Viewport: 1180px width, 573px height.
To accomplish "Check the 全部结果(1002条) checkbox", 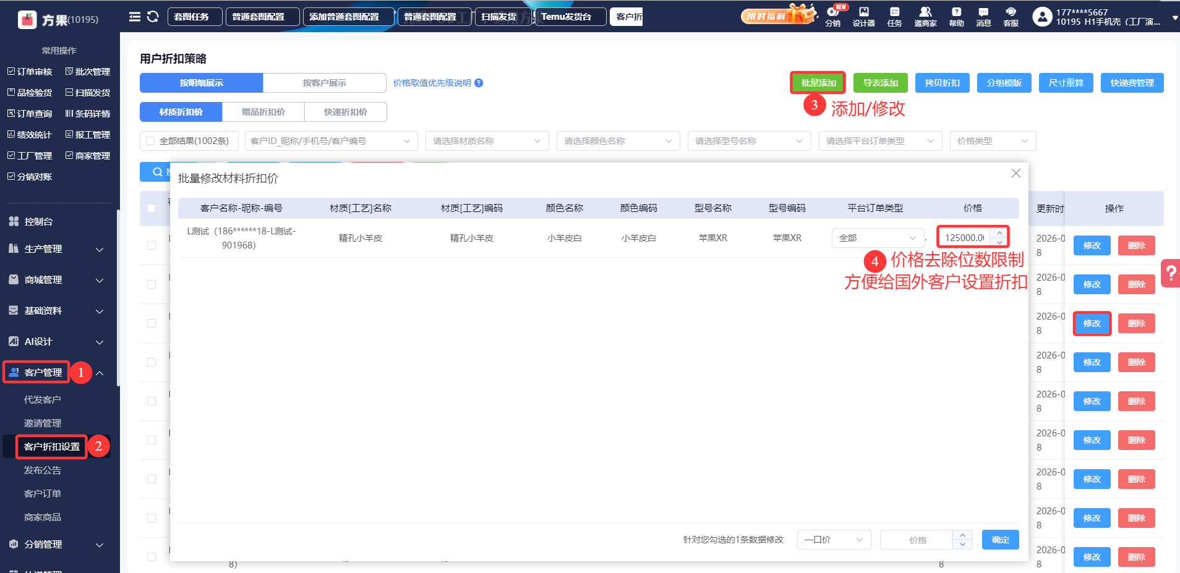I will (150, 141).
